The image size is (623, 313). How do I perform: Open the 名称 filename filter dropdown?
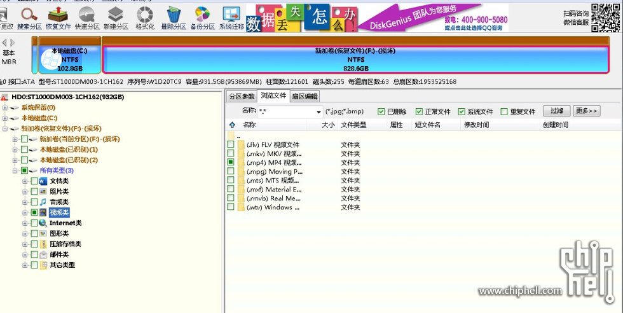[x=319, y=112]
